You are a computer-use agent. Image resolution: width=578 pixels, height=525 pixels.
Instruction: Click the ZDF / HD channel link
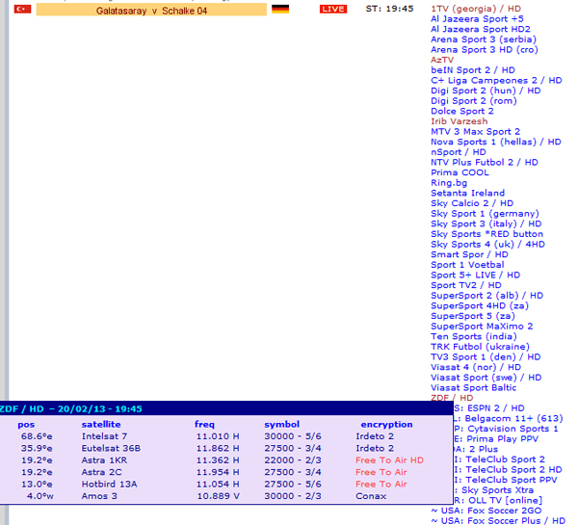click(x=452, y=398)
